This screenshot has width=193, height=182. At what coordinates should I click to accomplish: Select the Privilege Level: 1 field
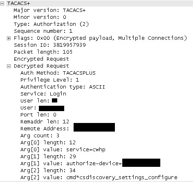click(x=49, y=80)
